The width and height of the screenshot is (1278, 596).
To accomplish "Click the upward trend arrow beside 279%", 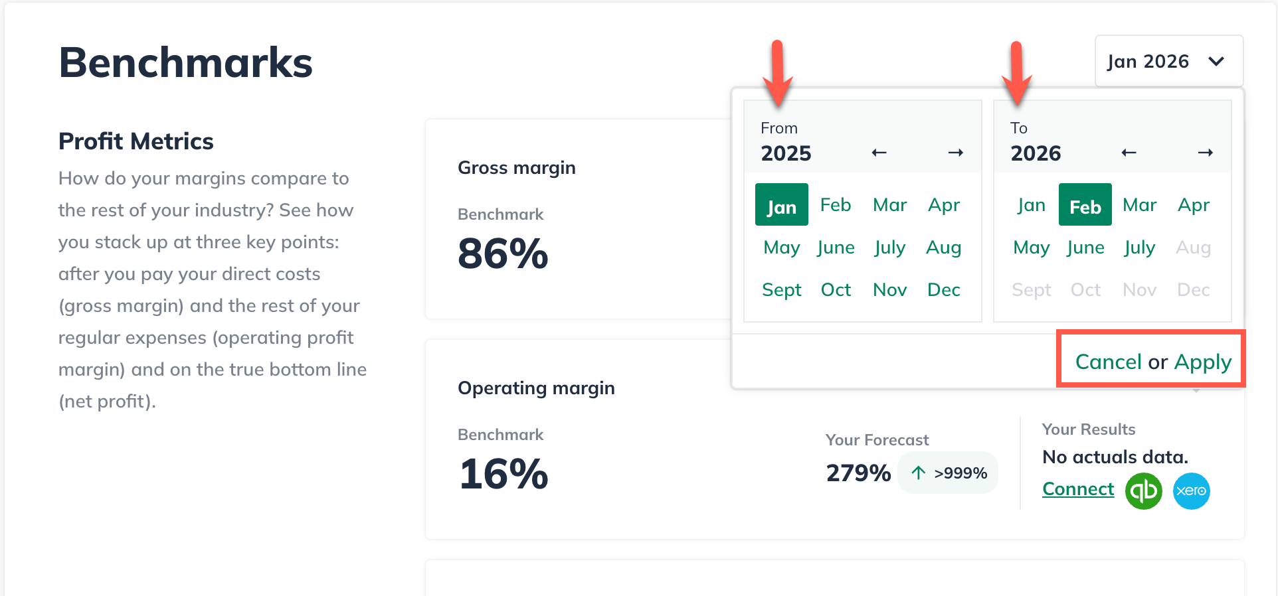I will click(x=918, y=473).
